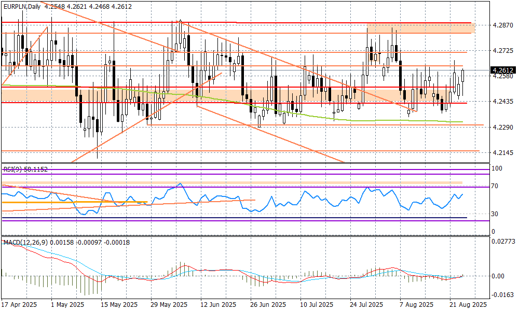Click the 21 Aug 2025 date label
519x311 pixels.
click(468, 304)
